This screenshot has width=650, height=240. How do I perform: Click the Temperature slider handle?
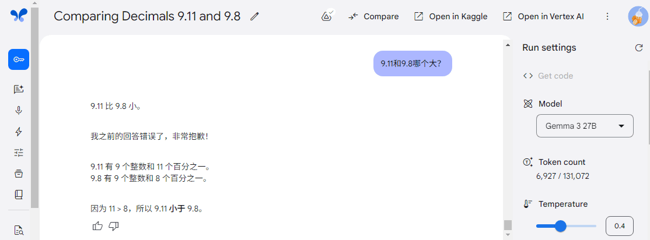(x=561, y=226)
